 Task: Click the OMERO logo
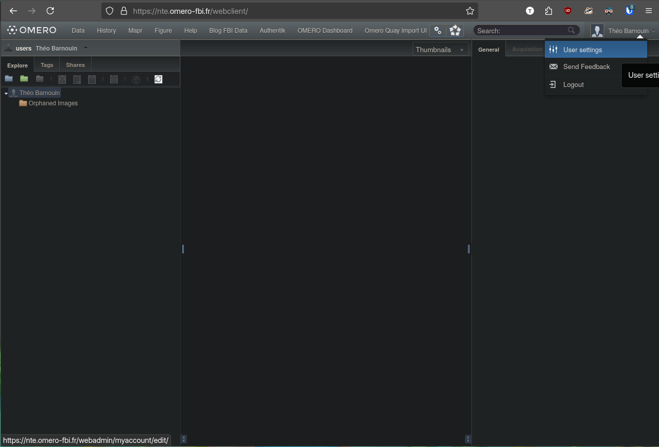pos(32,30)
